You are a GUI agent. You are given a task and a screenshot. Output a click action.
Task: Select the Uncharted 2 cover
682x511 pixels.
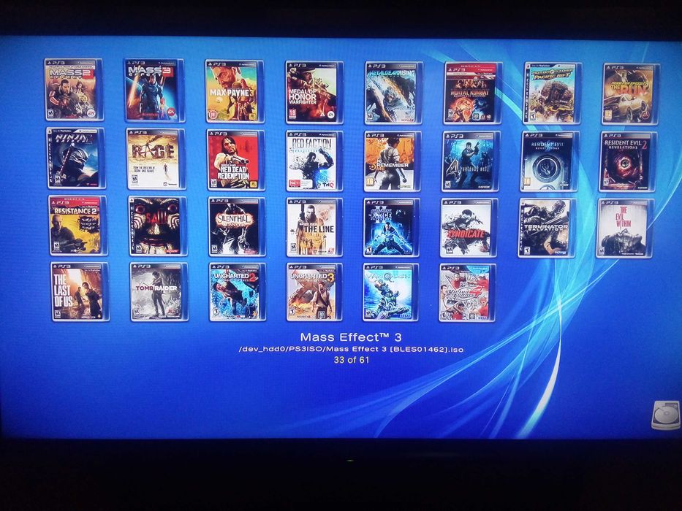coord(237,292)
